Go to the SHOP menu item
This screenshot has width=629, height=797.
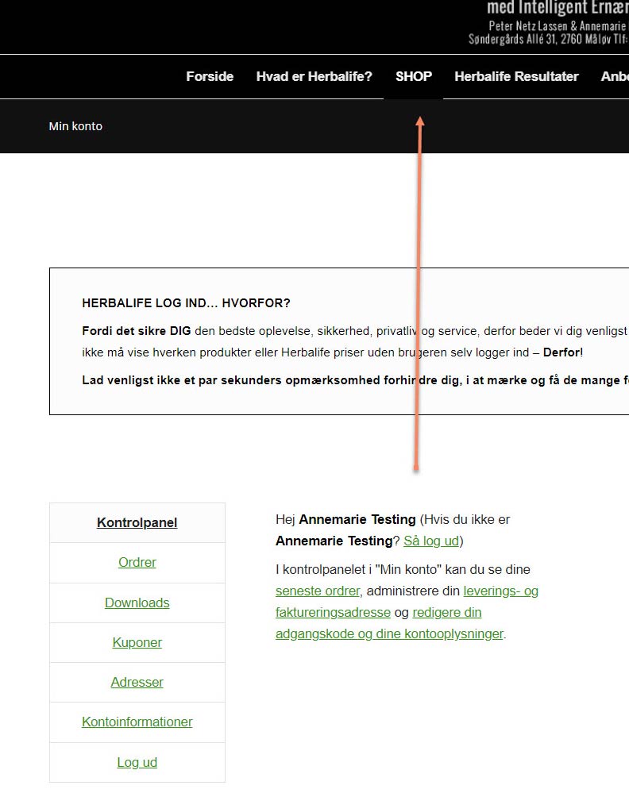coord(414,76)
